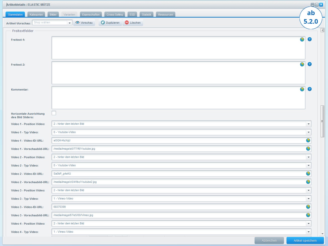
Task: Click the Artikel speichern button
Action: pyautogui.click(x=305, y=240)
